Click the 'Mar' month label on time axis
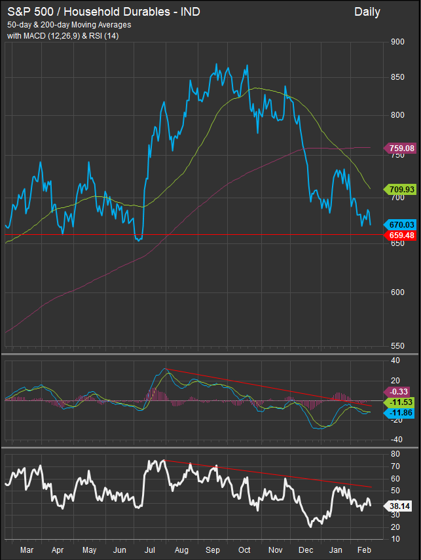Screen dimensions: 421x560 [27, 550]
